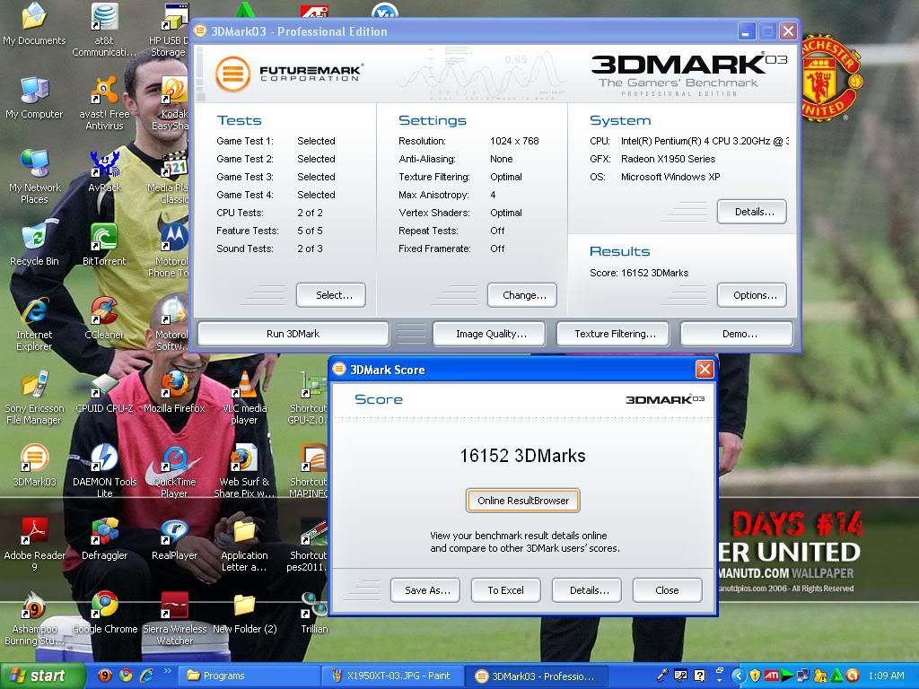
Task: Click the 'Radeon X1950 Series' GFX value
Action: coord(668,159)
